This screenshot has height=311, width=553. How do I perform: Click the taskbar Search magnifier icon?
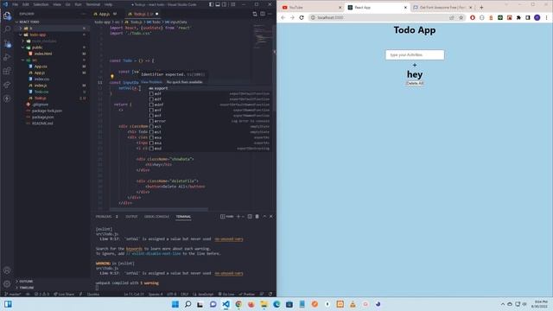(188, 304)
